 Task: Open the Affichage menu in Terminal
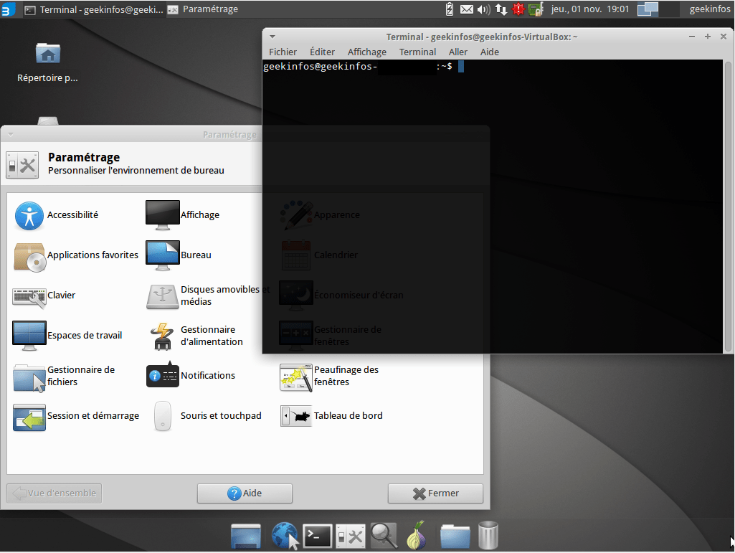tap(367, 52)
